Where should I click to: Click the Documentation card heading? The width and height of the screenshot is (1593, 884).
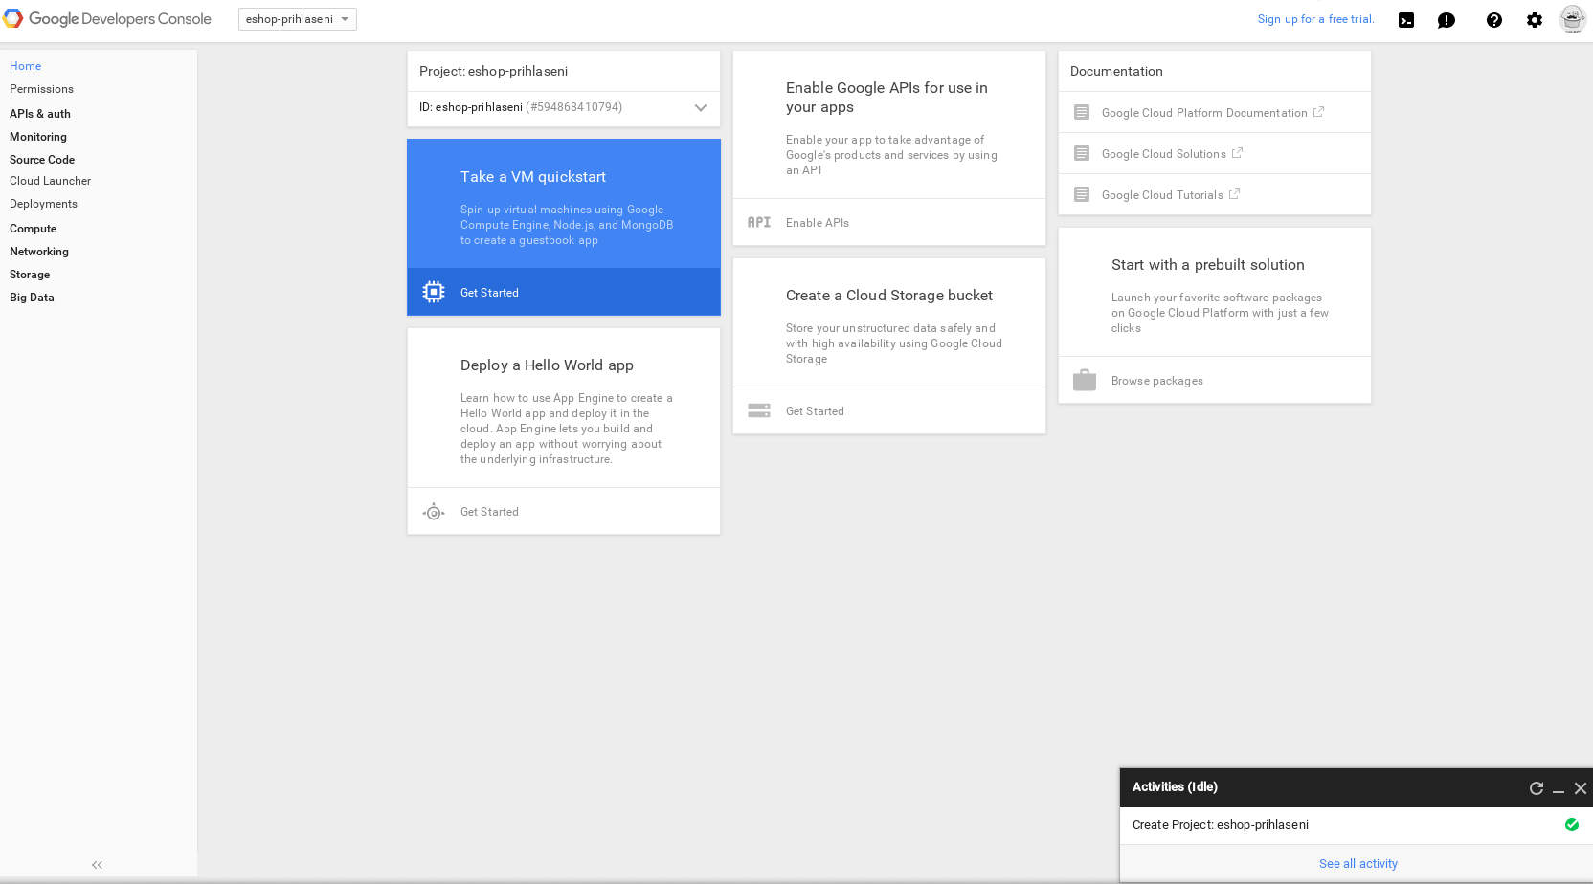click(1116, 71)
